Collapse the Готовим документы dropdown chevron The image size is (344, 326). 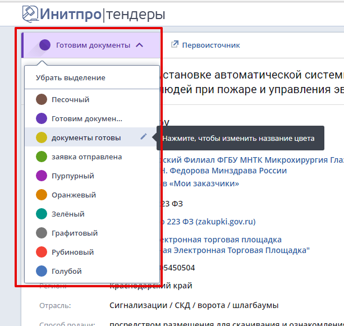click(140, 45)
